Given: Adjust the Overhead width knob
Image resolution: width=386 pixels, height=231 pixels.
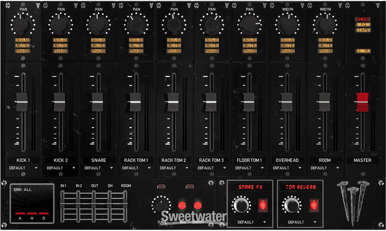Looking at the screenshot, I should pyautogui.click(x=287, y=24).
